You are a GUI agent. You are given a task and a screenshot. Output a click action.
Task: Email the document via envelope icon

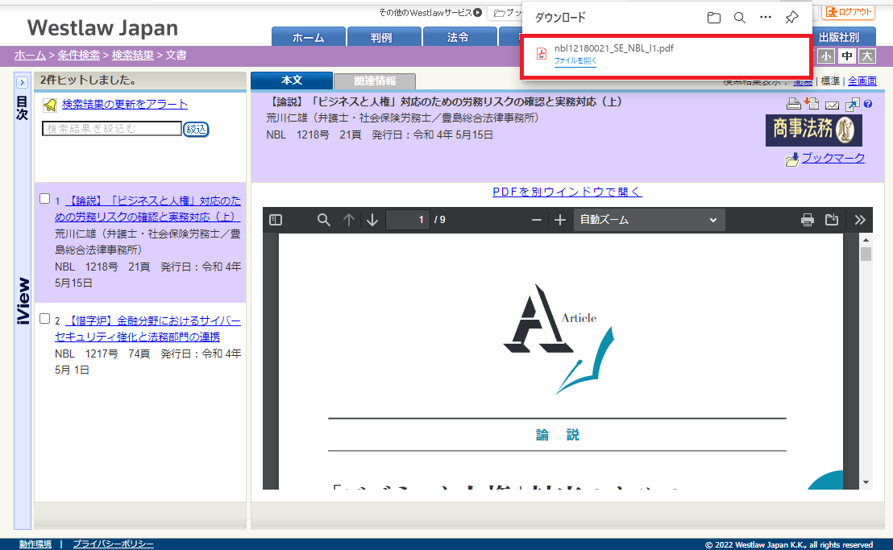point(832,105)
